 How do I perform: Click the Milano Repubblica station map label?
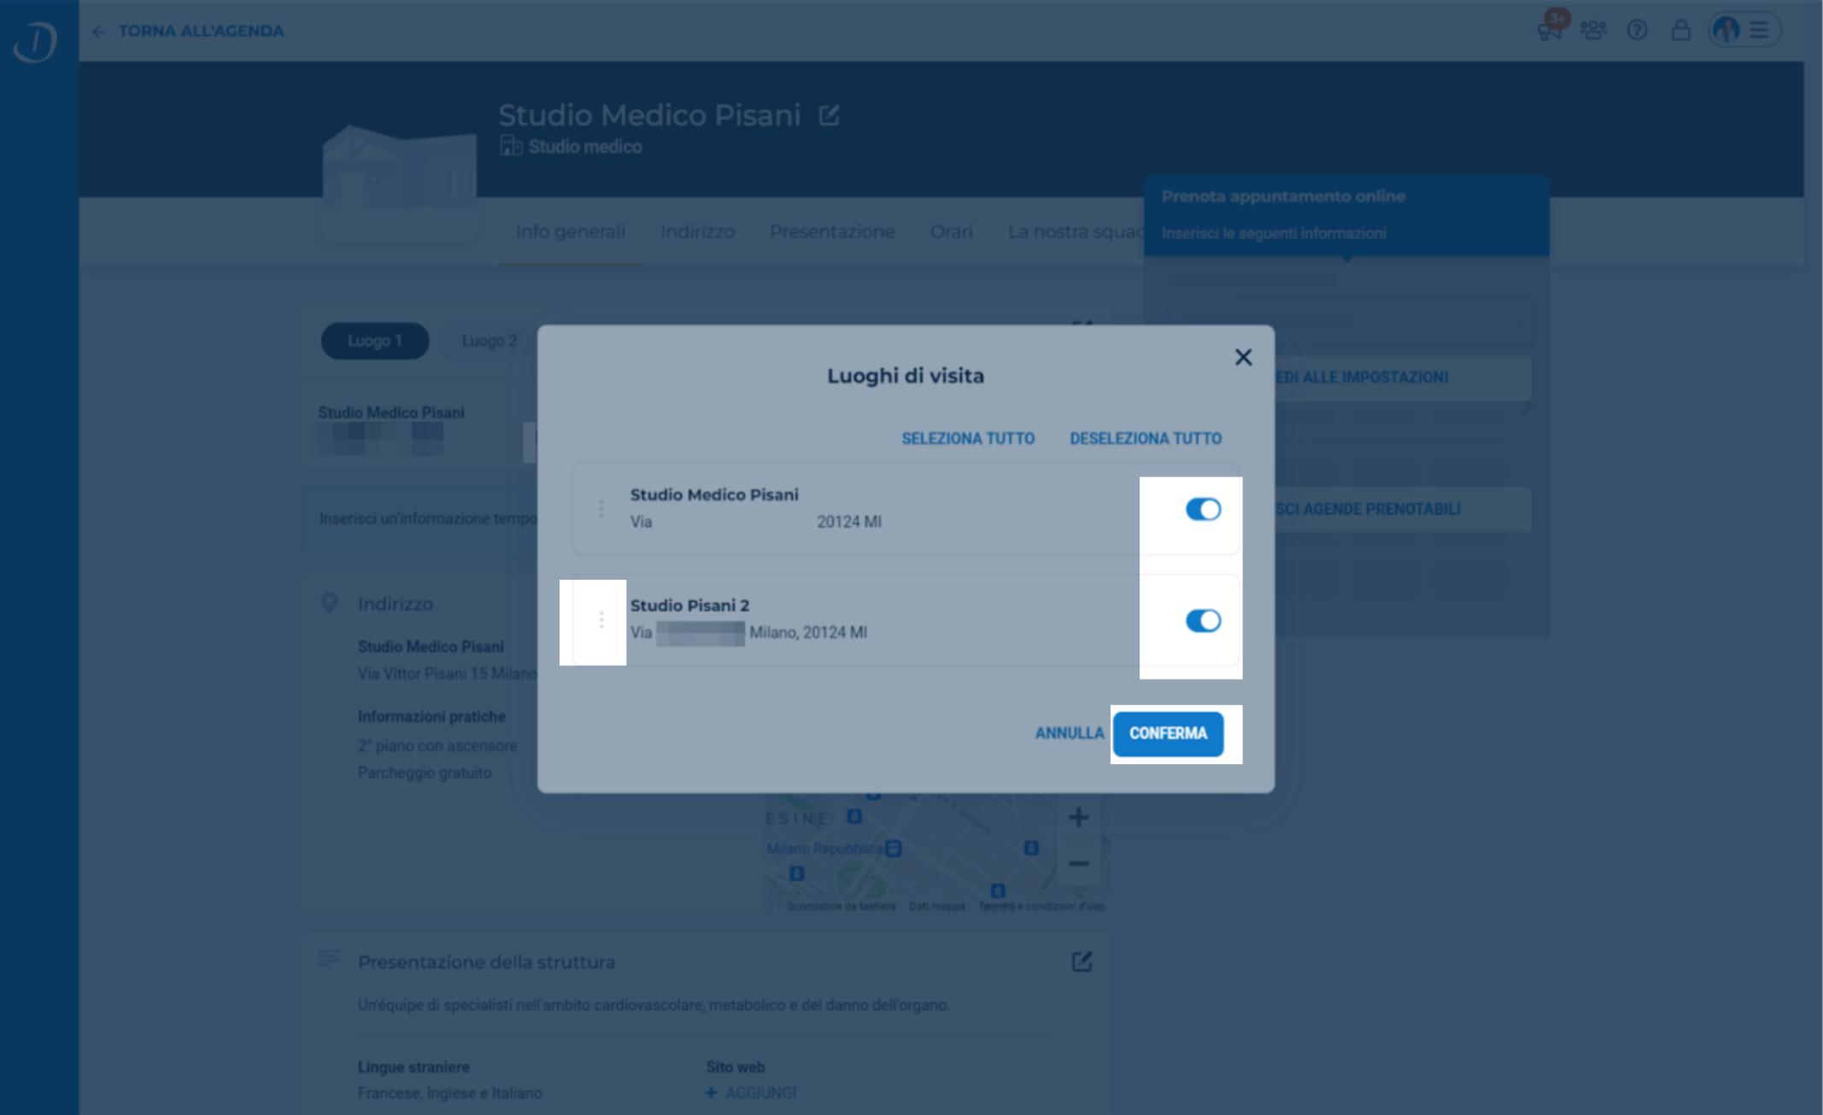(824, 849)
